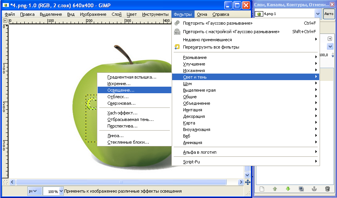Toggle the Авто button in layers dock

[x=329, y=13]
